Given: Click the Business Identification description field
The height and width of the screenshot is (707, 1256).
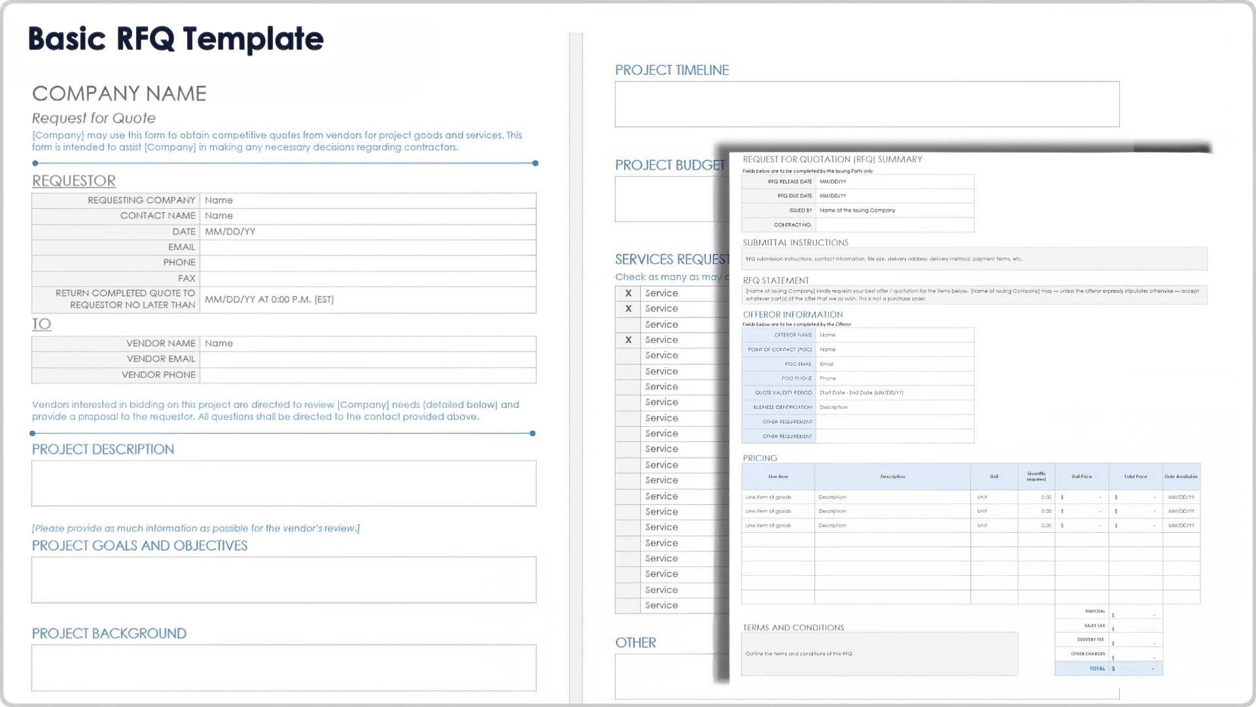Looking at the screenshot, I should pos(895,407).
